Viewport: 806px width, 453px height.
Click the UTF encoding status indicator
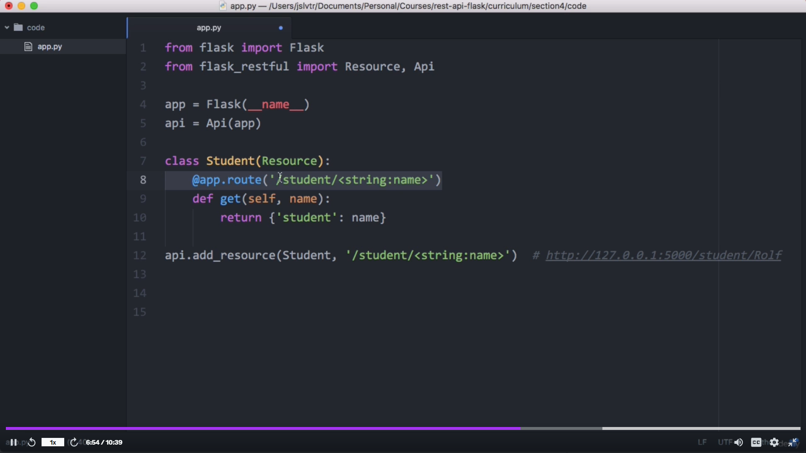[x=725, y=442]
